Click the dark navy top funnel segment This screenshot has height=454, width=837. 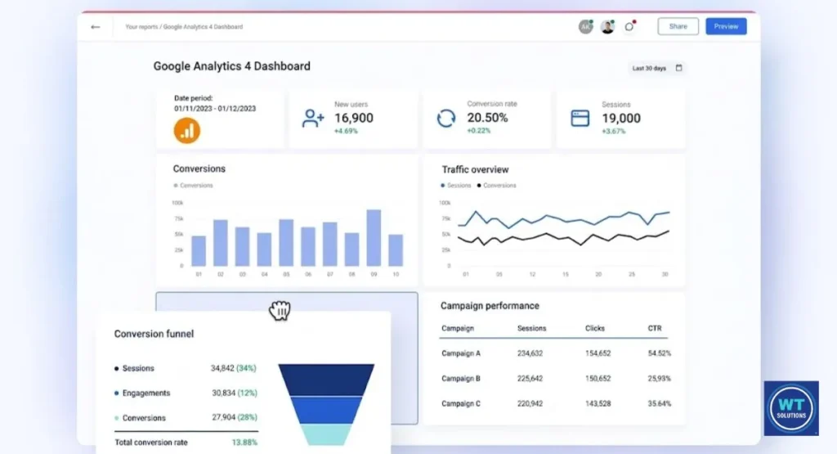coord(326,380)
